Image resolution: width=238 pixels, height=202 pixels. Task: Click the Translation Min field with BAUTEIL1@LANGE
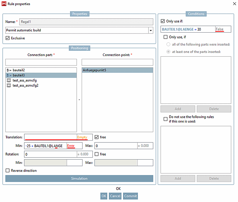pos(45,146)
